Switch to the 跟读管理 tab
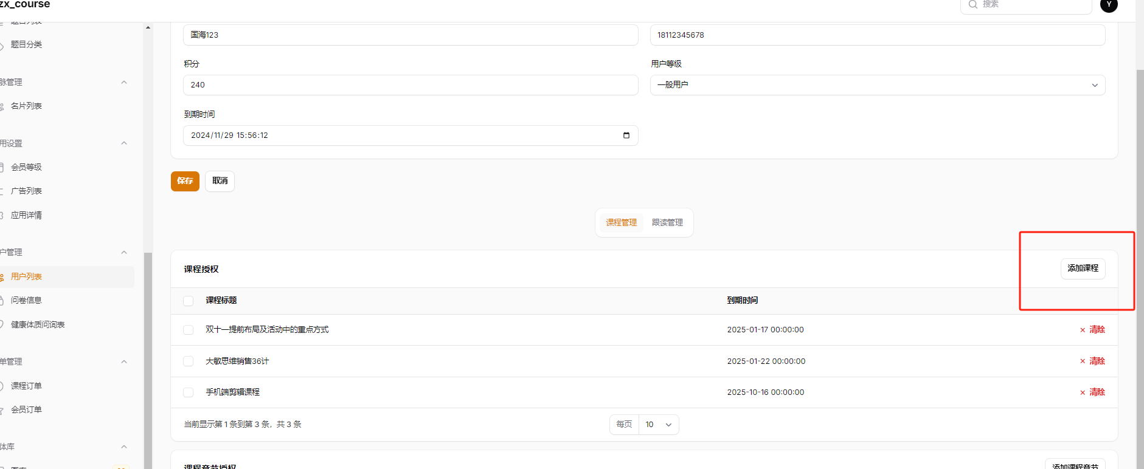This screenshot has width=1144, height=469. coord(667,223)
